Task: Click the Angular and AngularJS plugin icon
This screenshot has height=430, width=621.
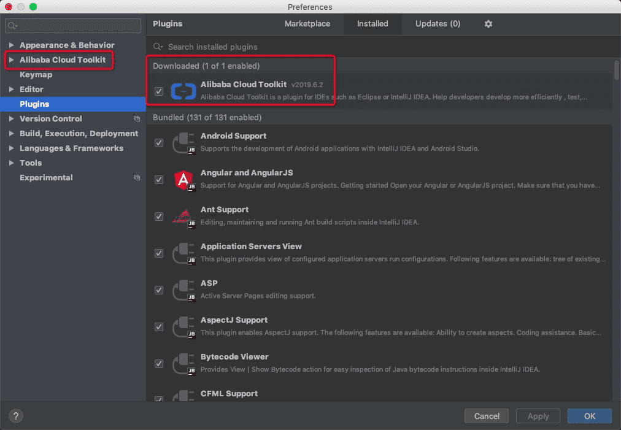Action: [183, 179]
